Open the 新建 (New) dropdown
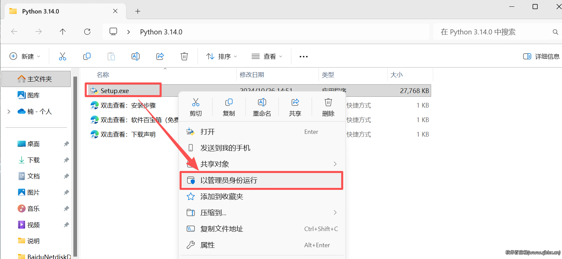Viewport: 562px width, 259px height. [25, 56]
